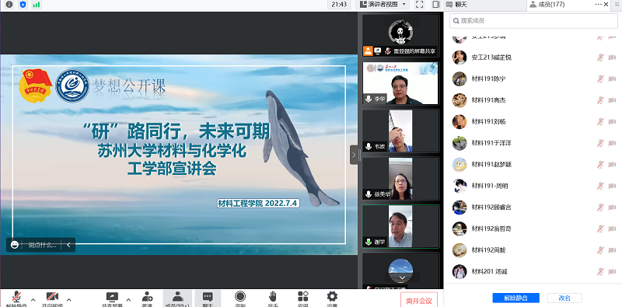The image size is (622, 307).
Task: Click the 说点什么... chat input
Action: [x=42, y=245]
